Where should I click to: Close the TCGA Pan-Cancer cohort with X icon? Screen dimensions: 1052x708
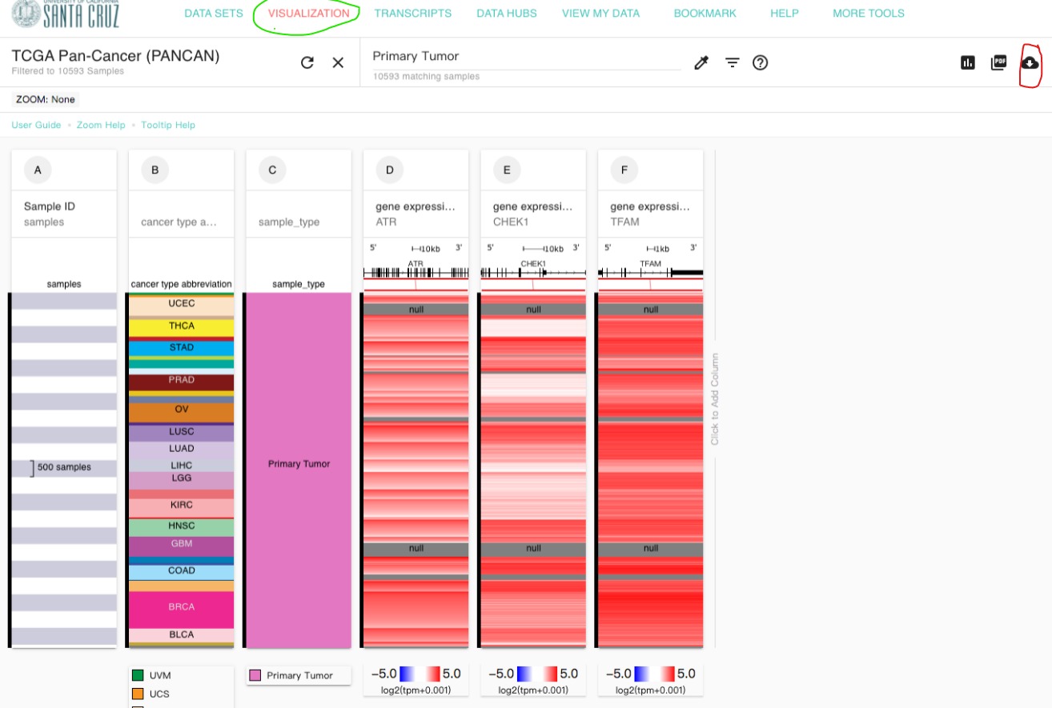pyautogui.click(x=338, y=62)
